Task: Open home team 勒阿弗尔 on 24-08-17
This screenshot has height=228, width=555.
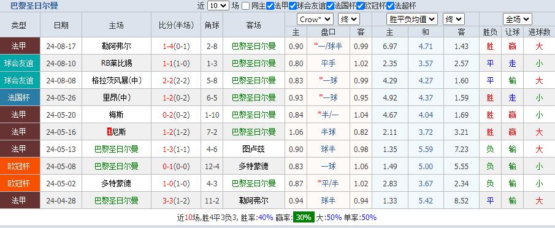Action: point(117,47)
